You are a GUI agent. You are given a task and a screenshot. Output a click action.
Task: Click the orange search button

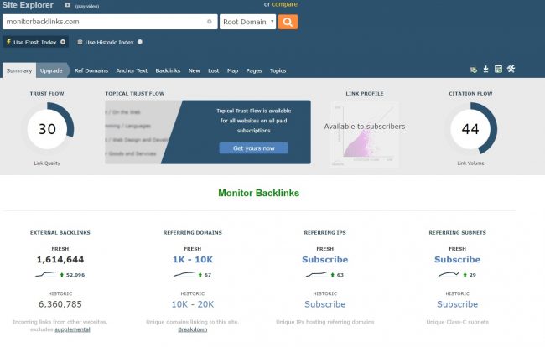click(x=288, y=22)
